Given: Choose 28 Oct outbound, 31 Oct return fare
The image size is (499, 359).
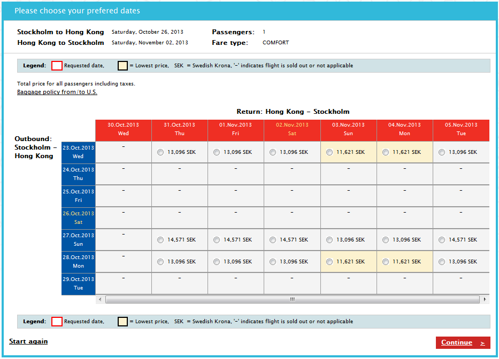Looking at the screenshot, I should click(x=160, y=262).
